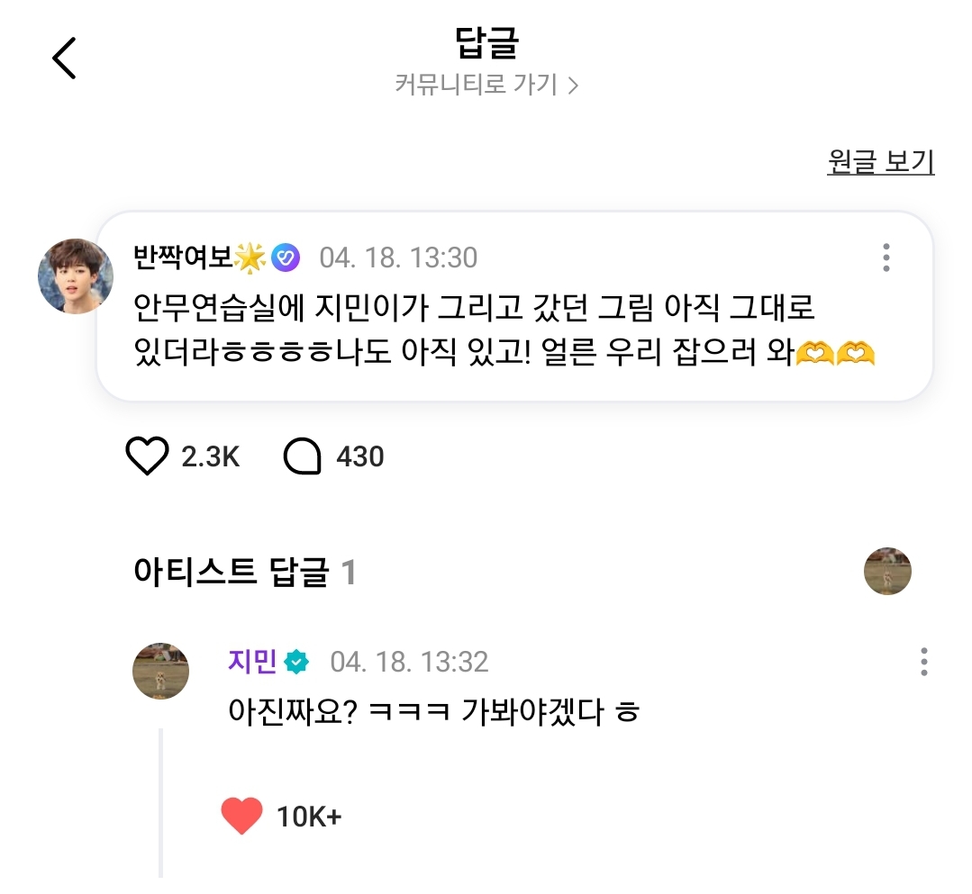
Task: Like the post using the outlined heart icon
Action: 147,456
